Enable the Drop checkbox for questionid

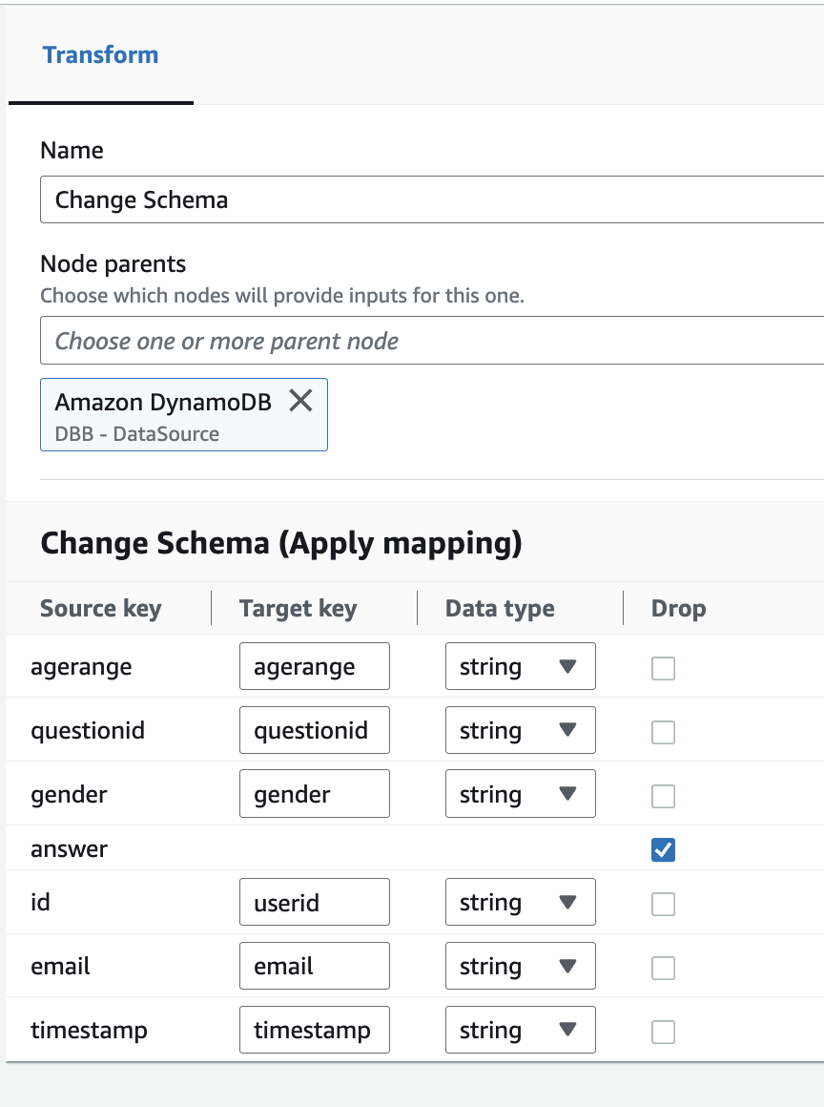click(663, 732)
